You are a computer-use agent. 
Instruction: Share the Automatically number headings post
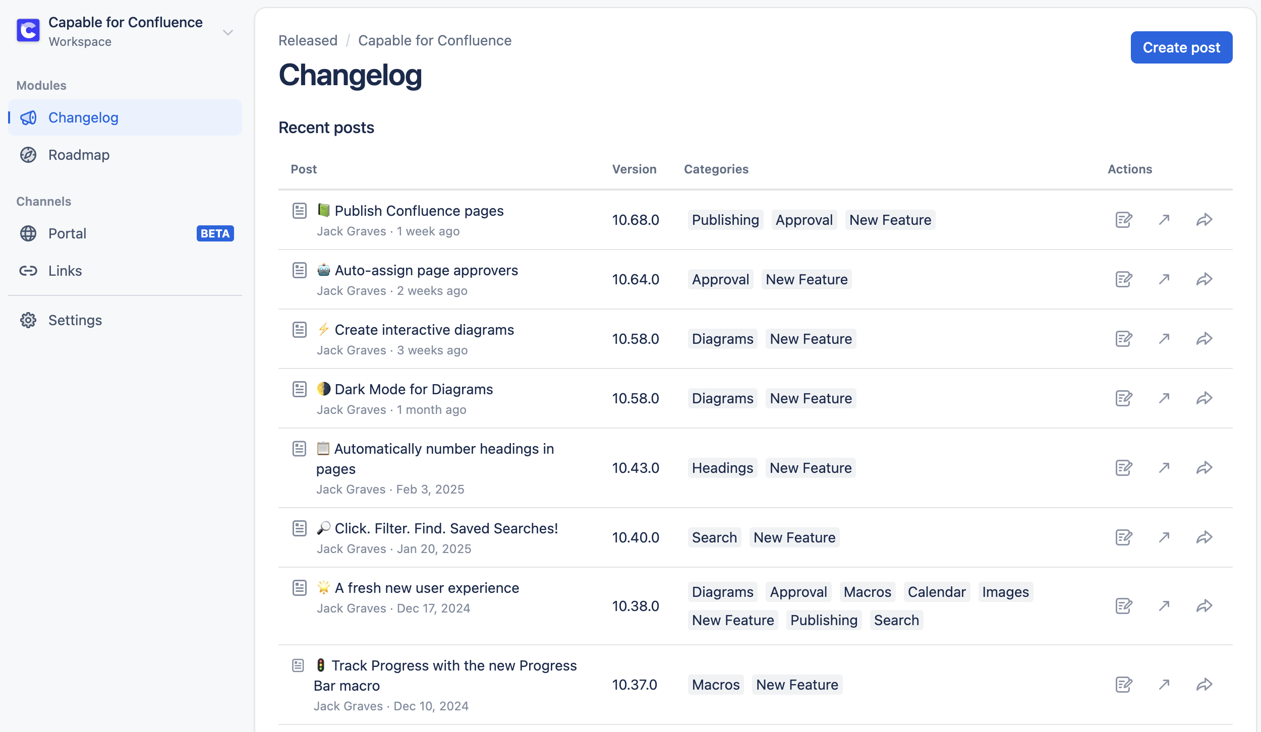click(x=1205, y=468)
